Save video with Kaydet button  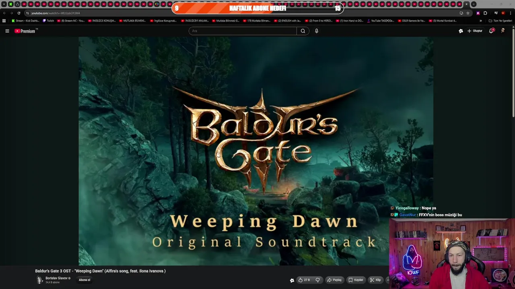click(356, 280)
